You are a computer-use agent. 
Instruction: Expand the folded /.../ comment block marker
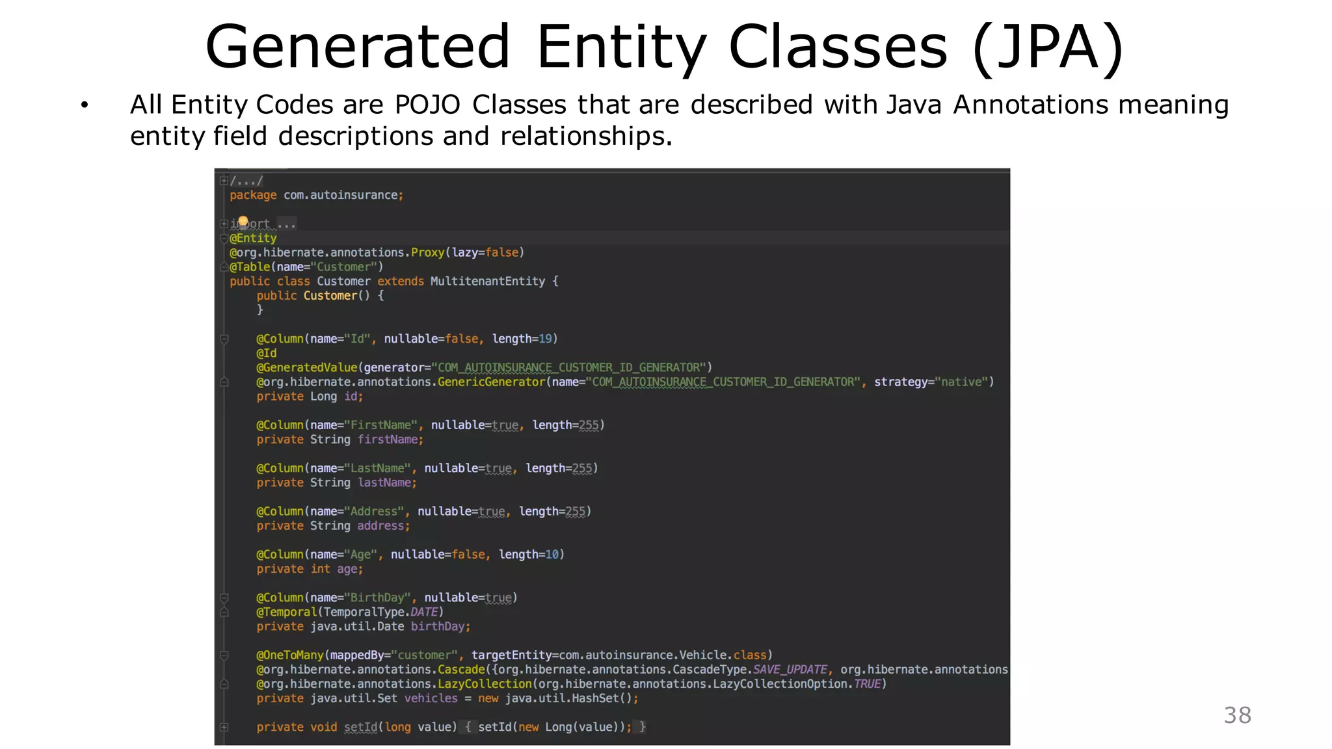(224, 181)
